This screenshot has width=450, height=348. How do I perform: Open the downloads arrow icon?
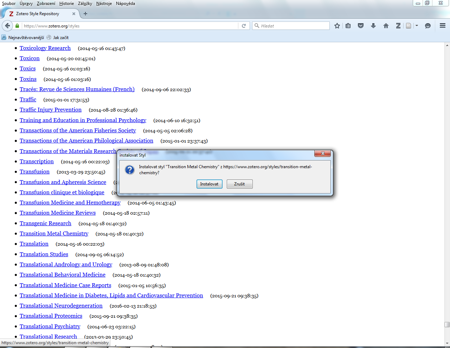(x=373, y=26)
